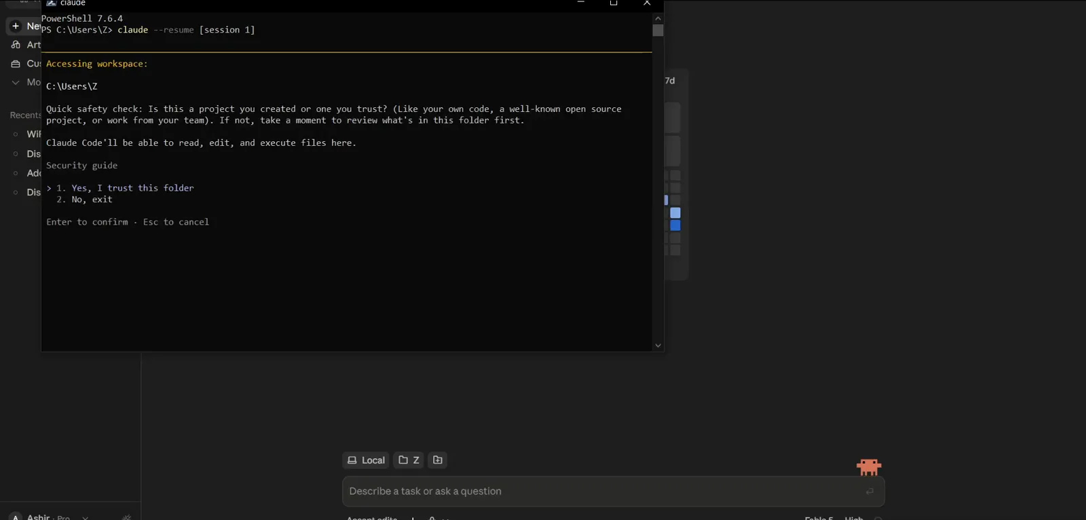Screen dimensions: 1086x520
Task: Click the "C:\Users\Z" workspace path text
Action: point(72,86)
